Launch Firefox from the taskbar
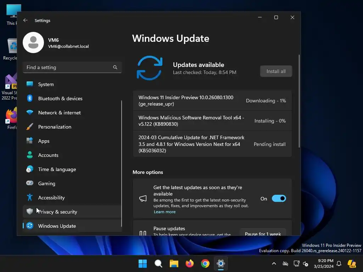Viewport: 363px width, 272px height. pyautogui.click(x=190, y=263)
